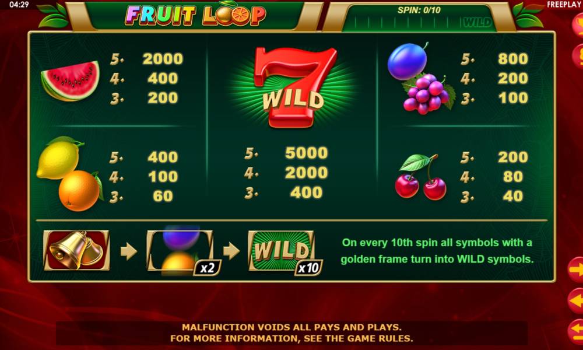Click the Fruit Loop game logo
The height and width of the screenshot is (350, 583).
[195, 15]
